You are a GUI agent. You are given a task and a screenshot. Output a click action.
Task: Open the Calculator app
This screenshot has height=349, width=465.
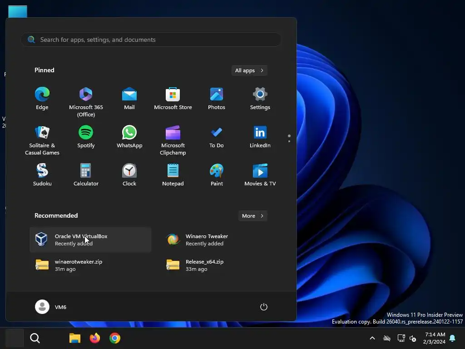click(86, 175)
